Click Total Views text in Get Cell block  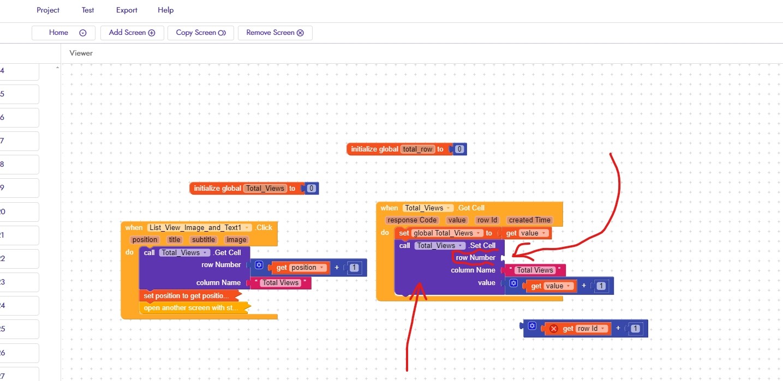[x=280, y=282]
